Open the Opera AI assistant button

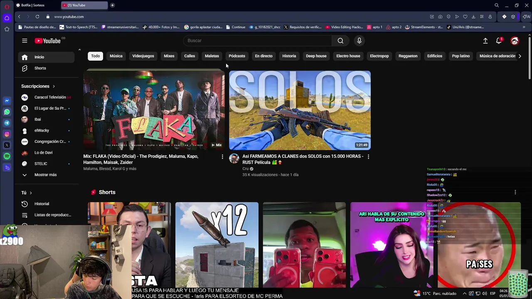(527, 17)
